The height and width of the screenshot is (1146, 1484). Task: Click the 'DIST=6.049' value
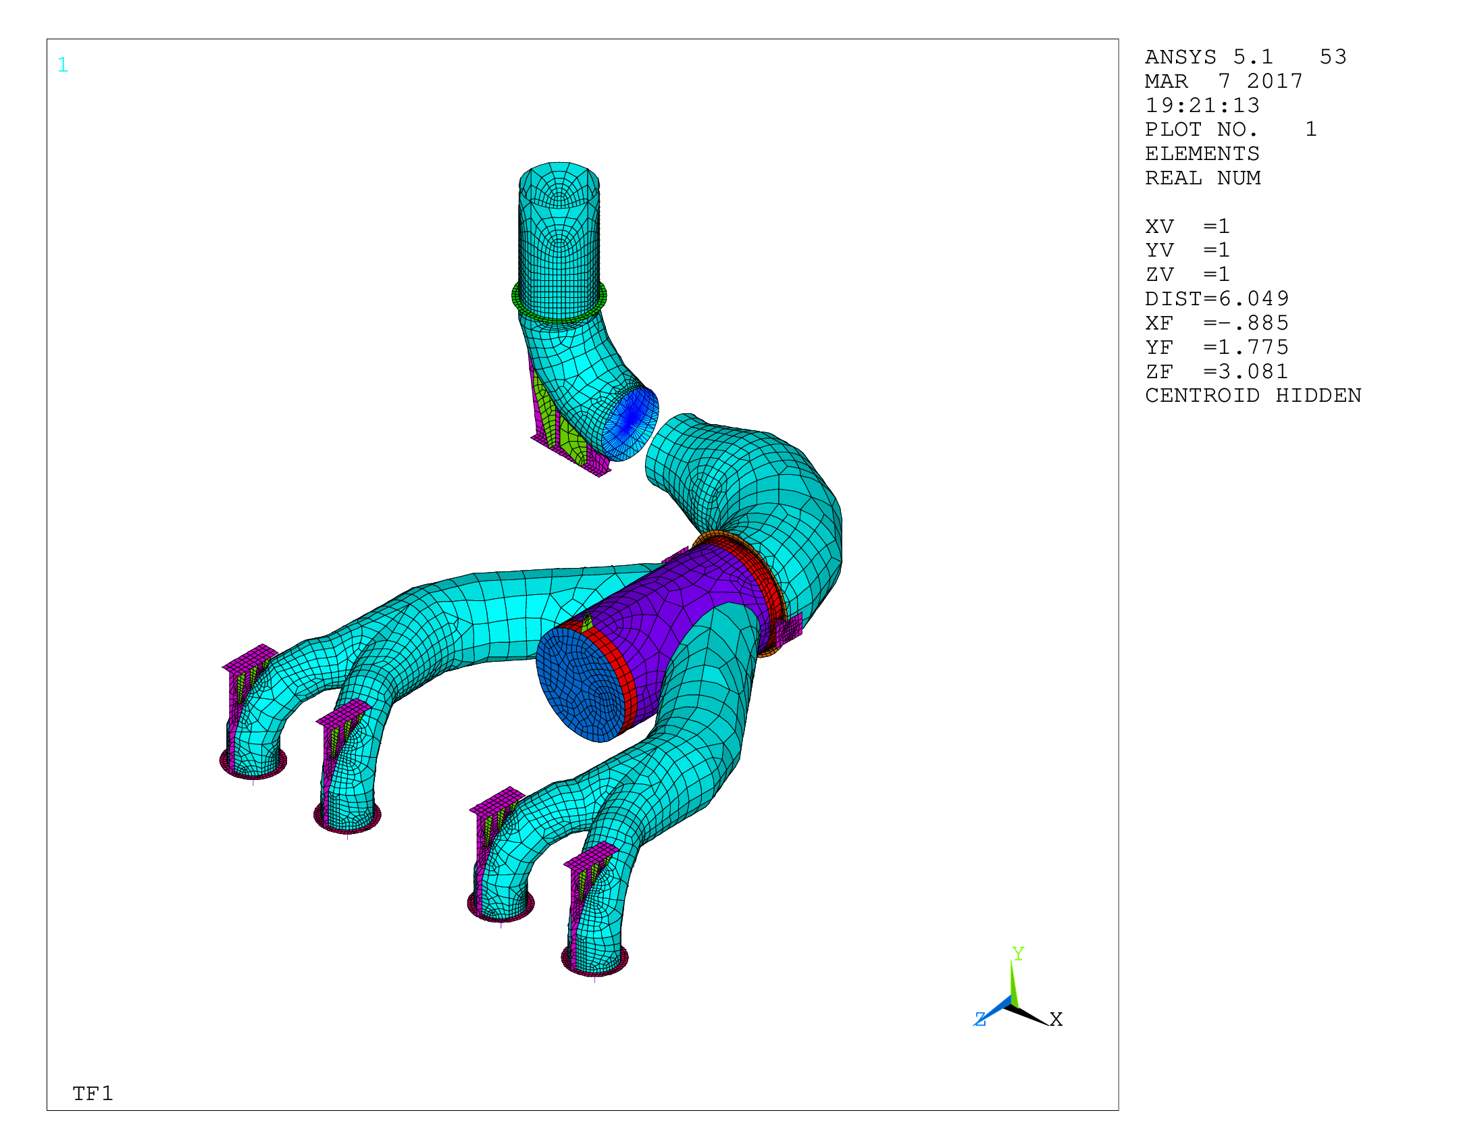1217,299
